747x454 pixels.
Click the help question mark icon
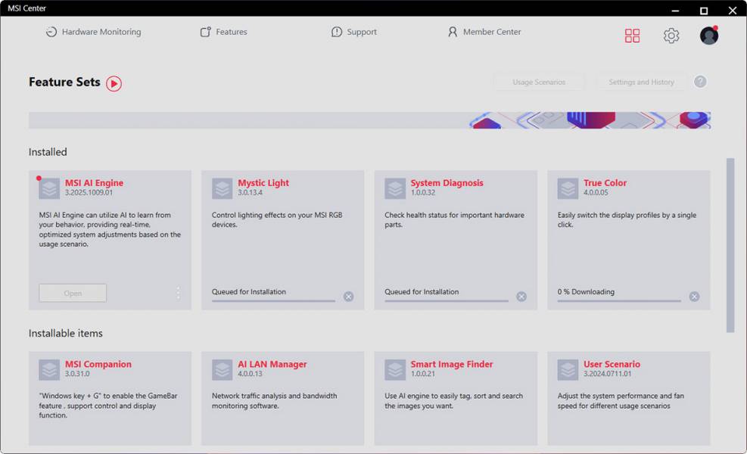click(x=700, y=82)
